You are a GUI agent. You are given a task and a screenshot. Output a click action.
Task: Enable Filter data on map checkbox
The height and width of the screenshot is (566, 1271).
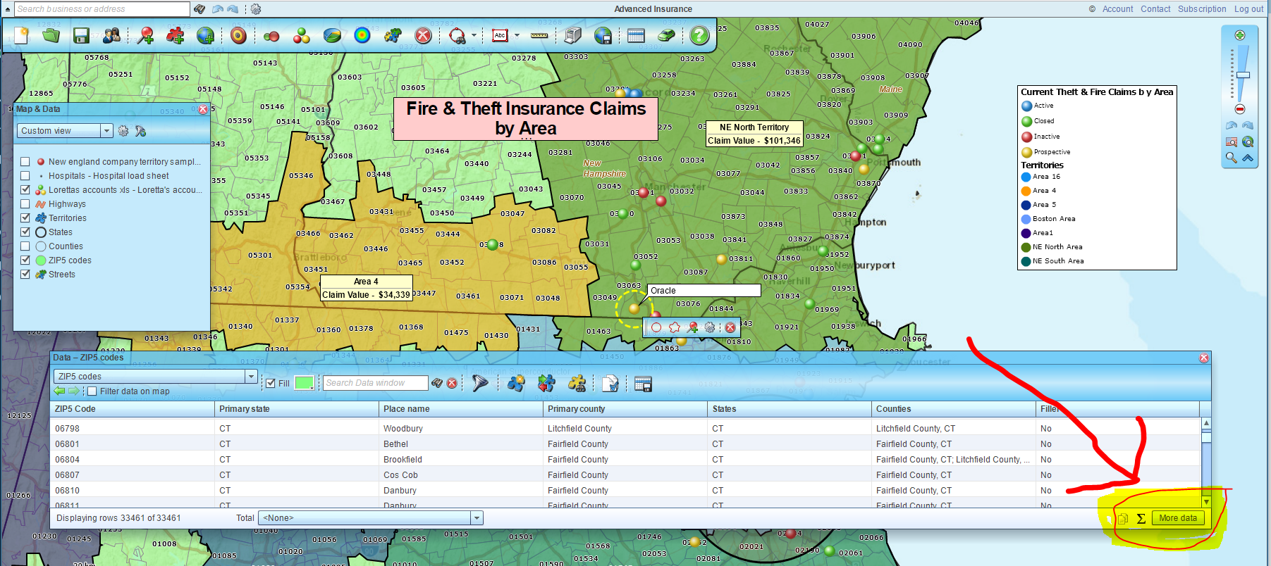(92, 391)
